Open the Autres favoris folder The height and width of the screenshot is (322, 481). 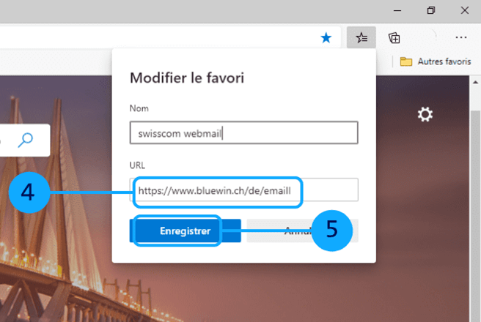coord(436,61)
